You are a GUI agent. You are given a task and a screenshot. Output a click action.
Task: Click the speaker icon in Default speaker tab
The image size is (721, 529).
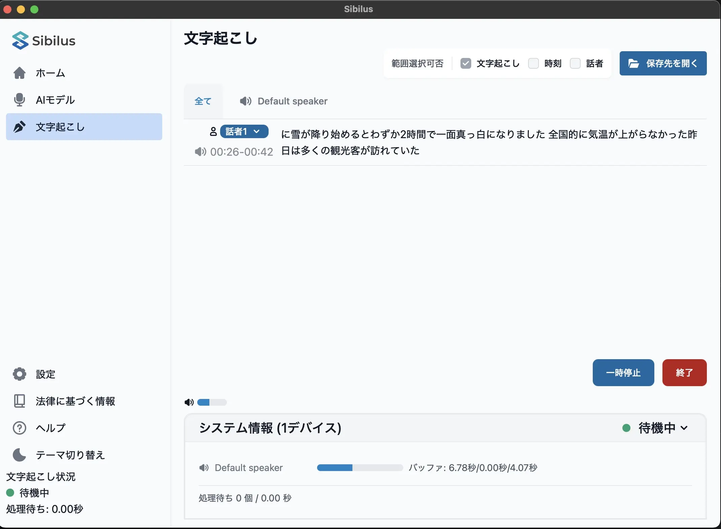(x=246, y=101)
